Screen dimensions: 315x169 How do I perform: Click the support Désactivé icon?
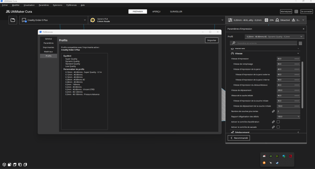point(277,20)
